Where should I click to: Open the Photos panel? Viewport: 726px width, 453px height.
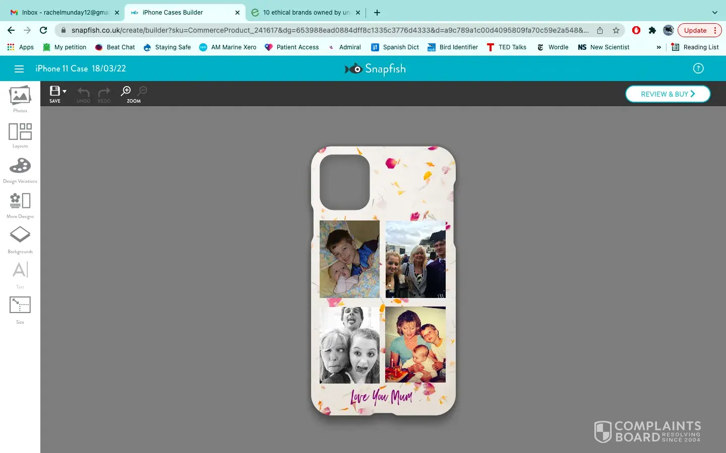pos(20,99)
